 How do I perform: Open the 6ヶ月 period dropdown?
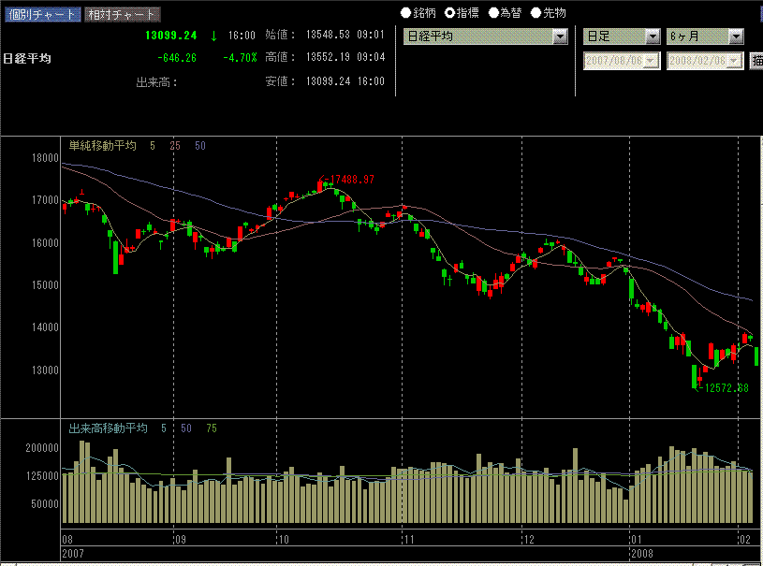coord(736,36)
